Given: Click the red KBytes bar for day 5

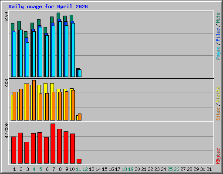Looking at the screenshot, I should 40,148.
